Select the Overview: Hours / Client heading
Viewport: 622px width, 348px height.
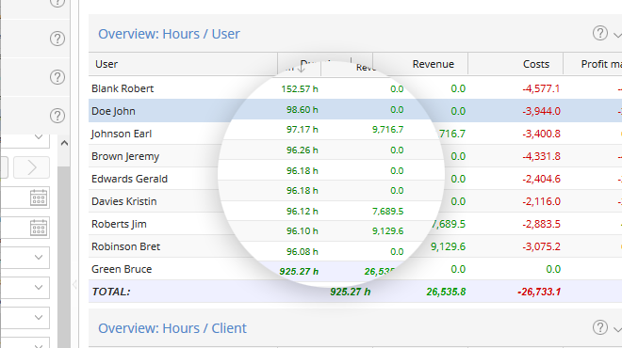coord(172,328)
